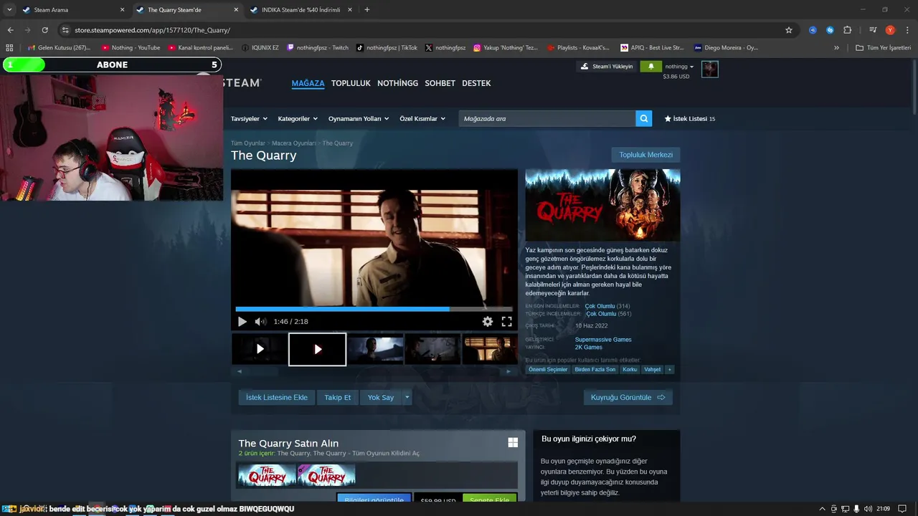This screenshot has width=918, height=516.
Task: Open Chrome media control icon
Action: tap(873, 30)
